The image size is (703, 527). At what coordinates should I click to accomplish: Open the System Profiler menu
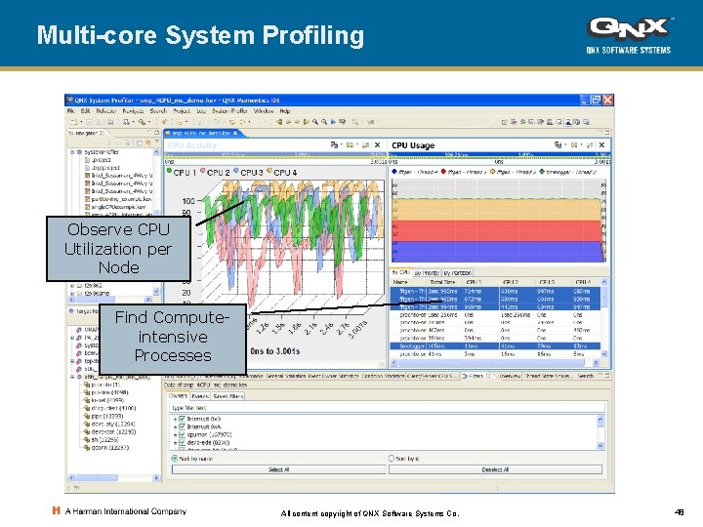point(229,110)
